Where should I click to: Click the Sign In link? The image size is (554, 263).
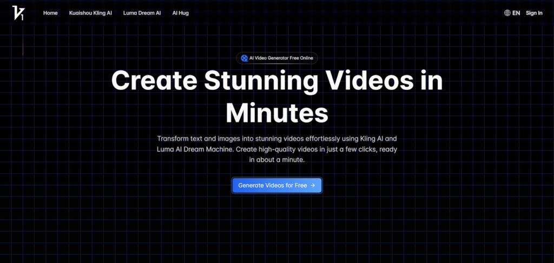(534, 13)
